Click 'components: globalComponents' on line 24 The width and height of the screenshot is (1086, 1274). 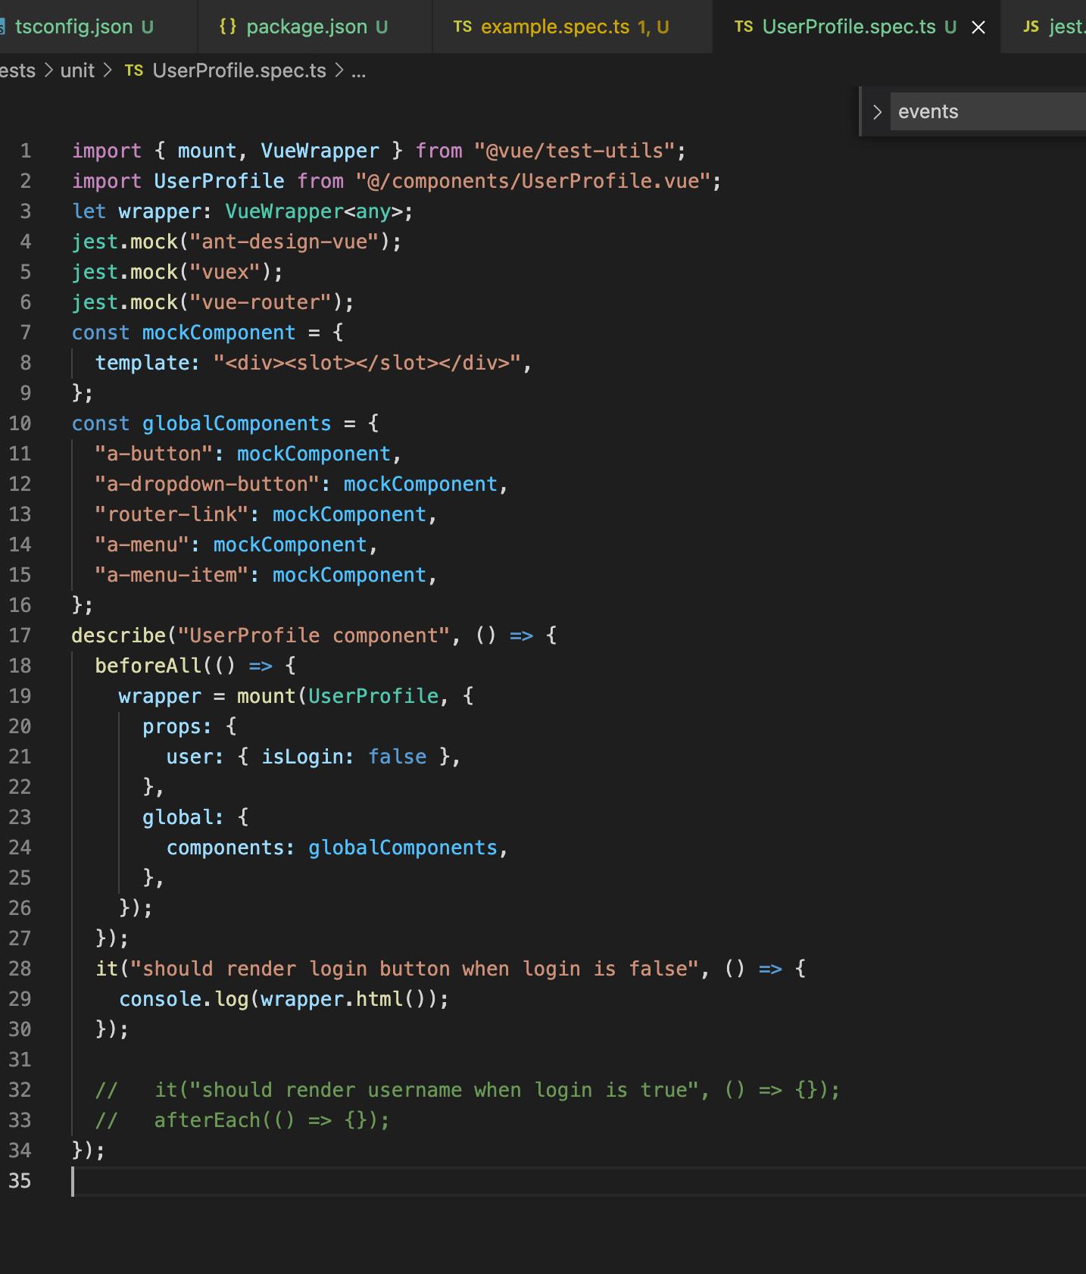[x=332, y=848]
